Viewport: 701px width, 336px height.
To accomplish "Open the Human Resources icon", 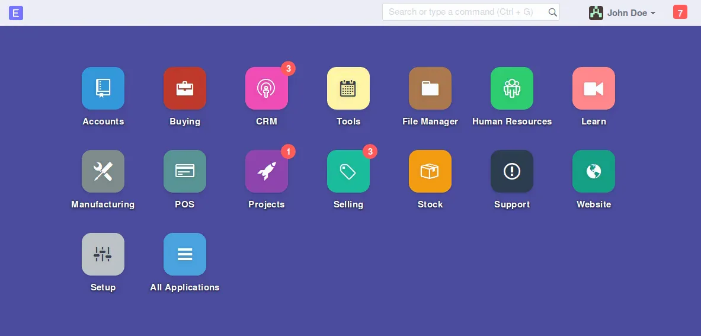I will coord(512,88).
